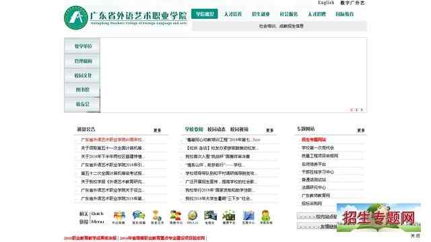
Task: Open the red first notice about 广东省外语艺术职业学院
Action: click(112, 140)
